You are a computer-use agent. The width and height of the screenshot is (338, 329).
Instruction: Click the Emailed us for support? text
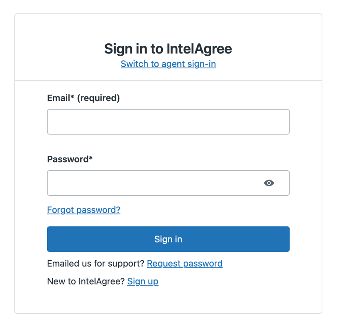(96, 263)
